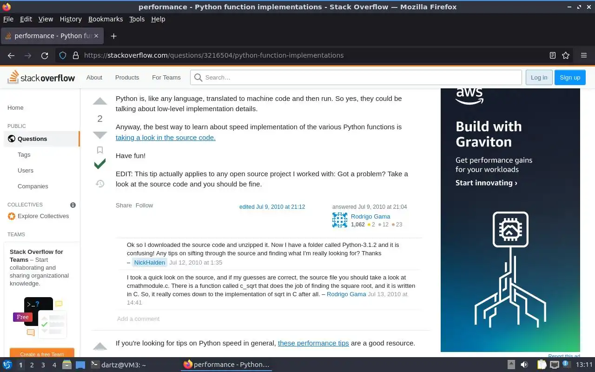
Task: Open the File menu
Action: pyautogui.click(x=8, y=19)
